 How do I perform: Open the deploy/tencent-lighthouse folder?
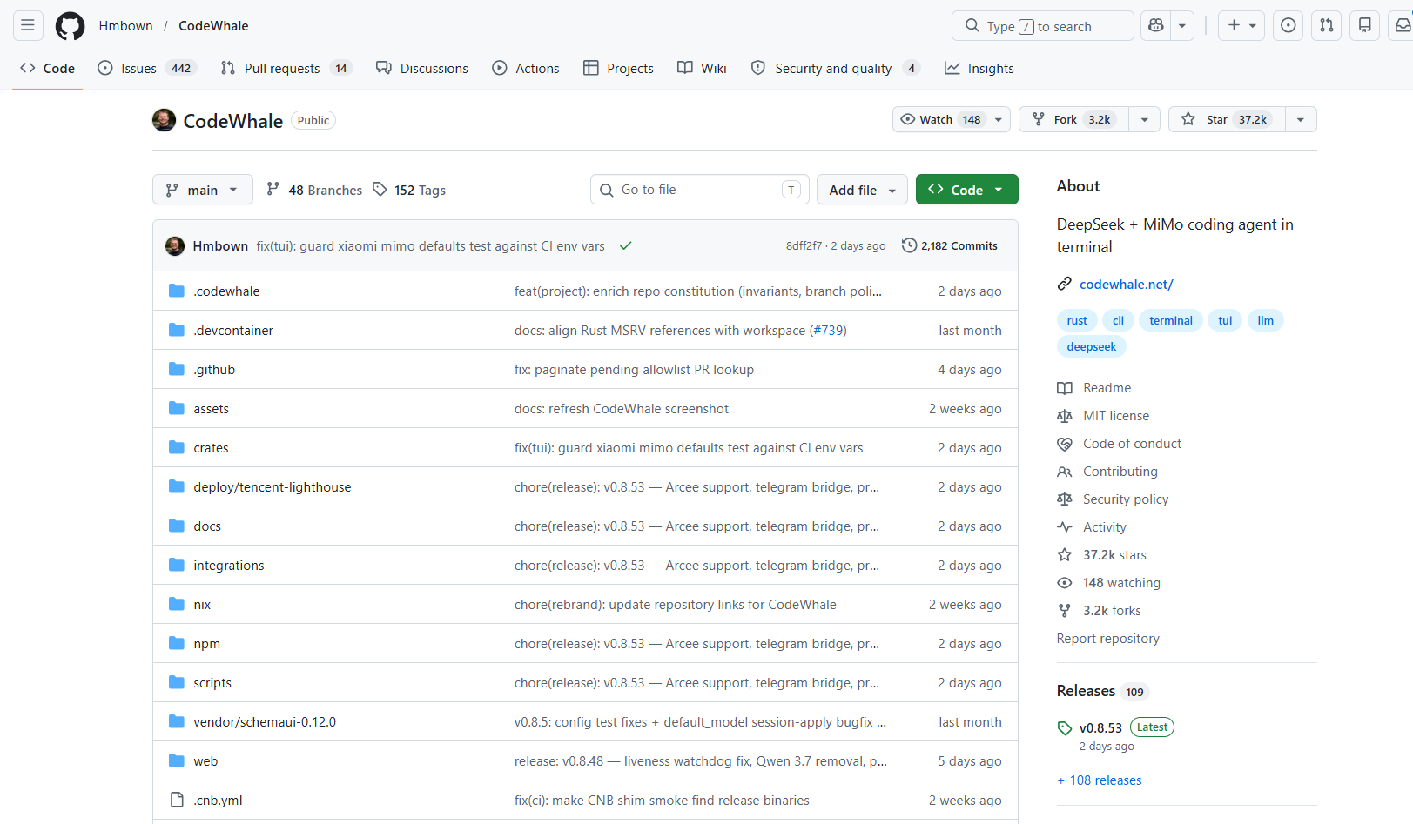273,487
